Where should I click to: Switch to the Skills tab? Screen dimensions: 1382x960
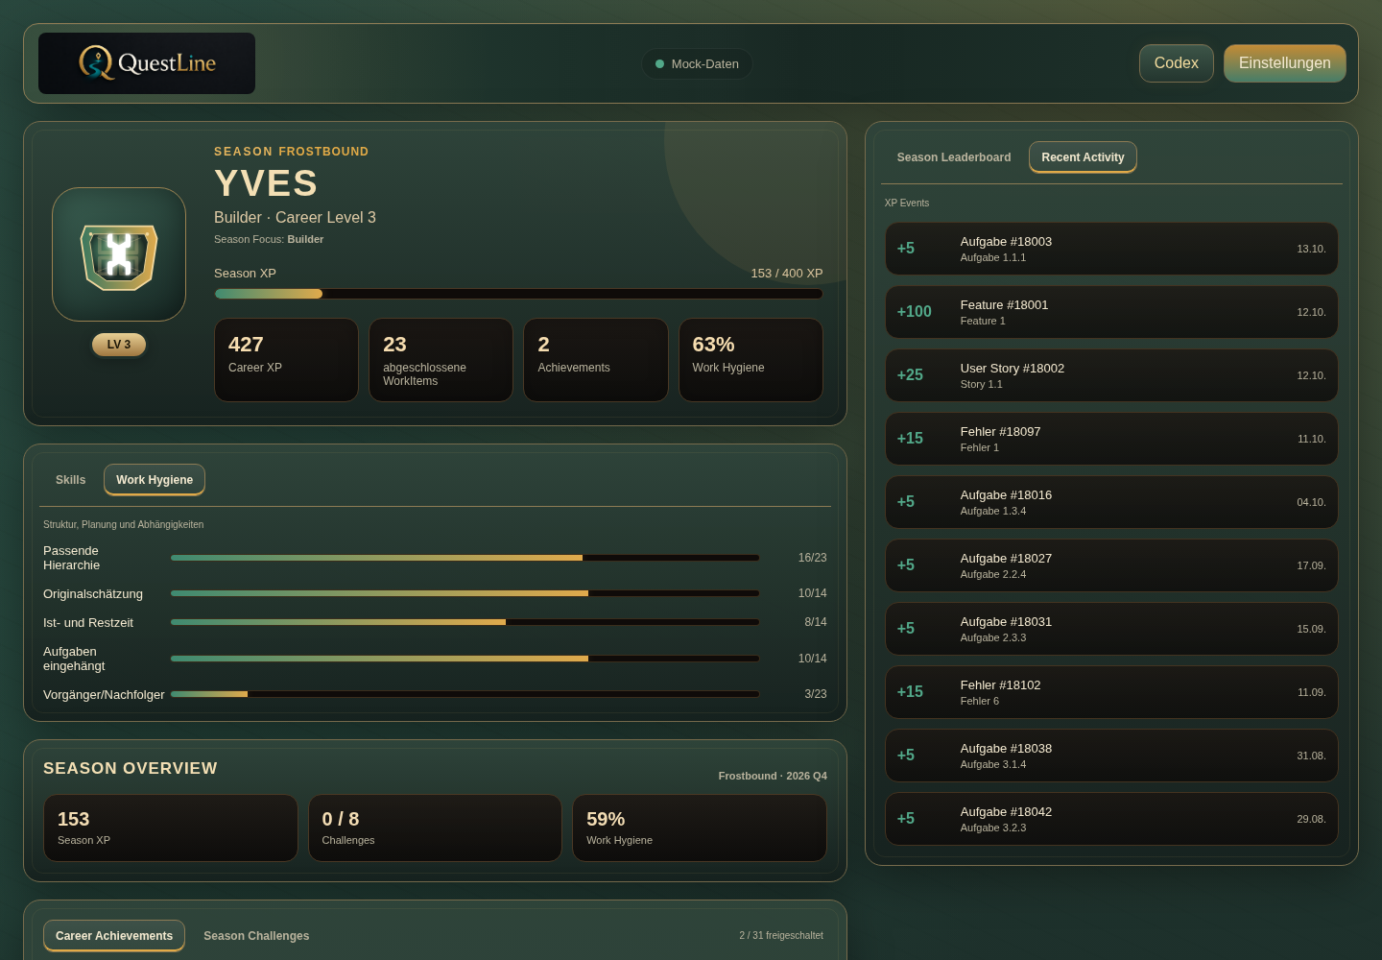(70, 480)
